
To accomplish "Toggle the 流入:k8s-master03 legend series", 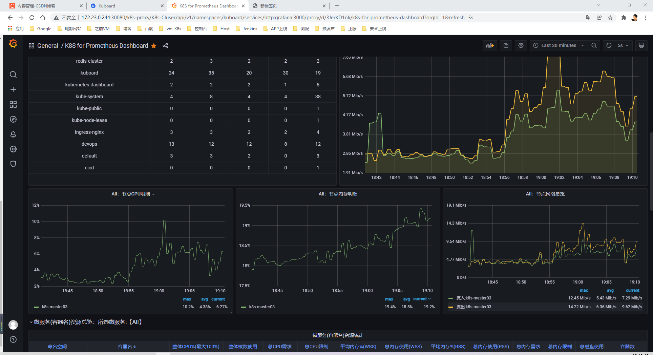I will (473, 298).
